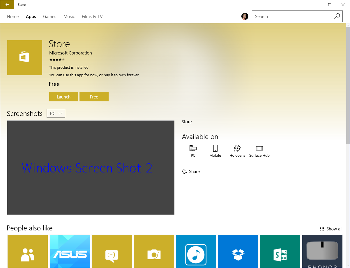
Task: Open the Dropbox app tile
Action: pyautogui.click(x=238, y=251)
